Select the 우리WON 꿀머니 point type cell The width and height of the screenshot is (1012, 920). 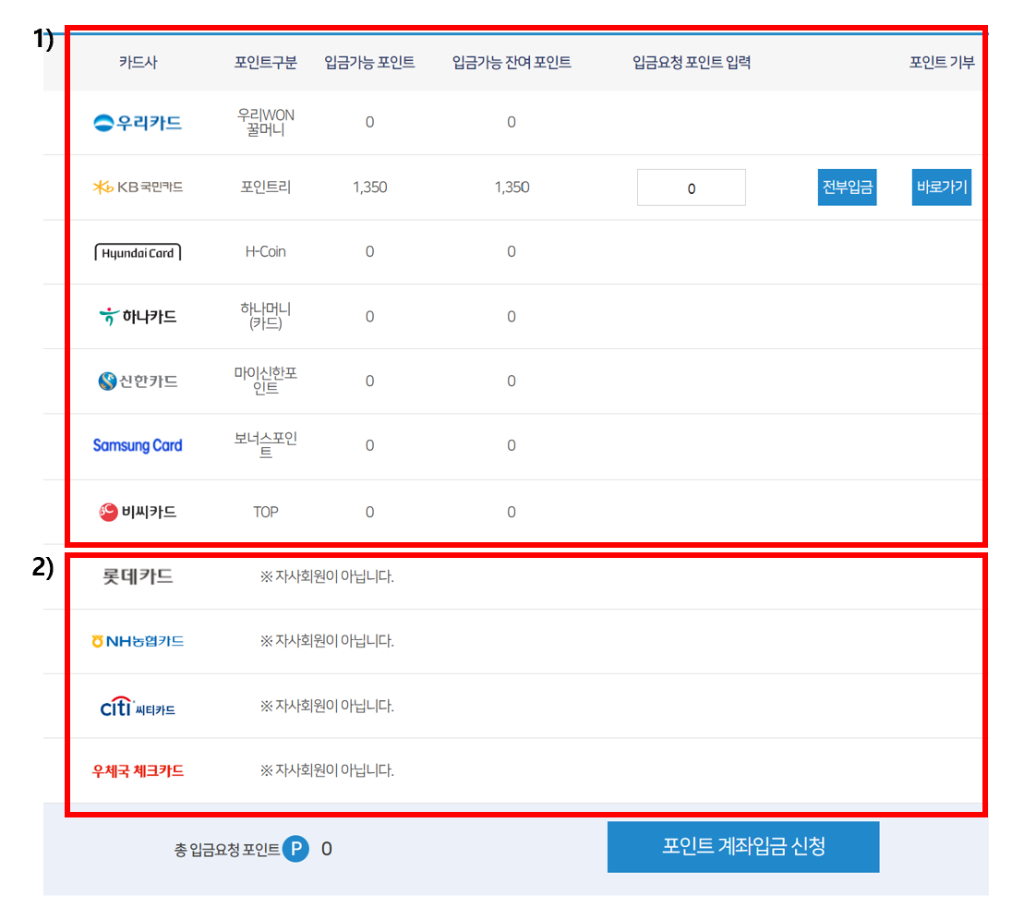[x=265, y=123]
